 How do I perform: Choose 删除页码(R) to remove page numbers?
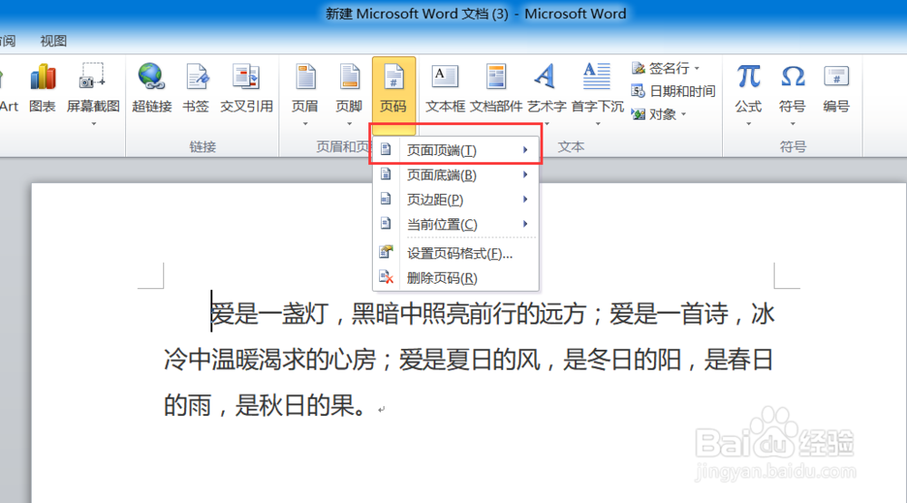[456, 278]
